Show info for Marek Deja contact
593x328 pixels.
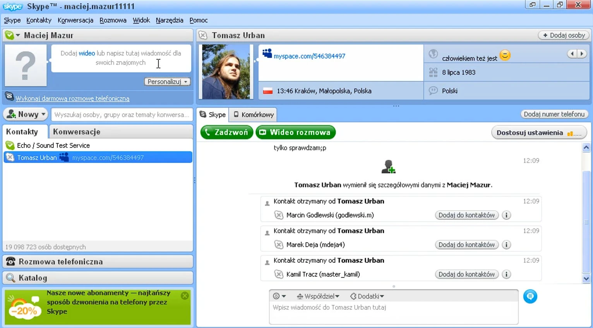506,244
